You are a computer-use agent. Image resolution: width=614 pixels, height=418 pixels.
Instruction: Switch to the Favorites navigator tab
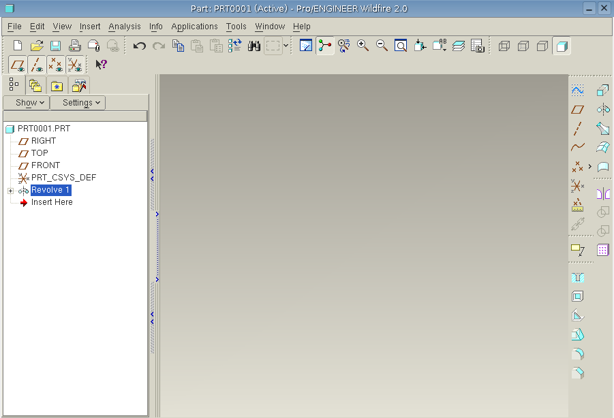[57, 86]
